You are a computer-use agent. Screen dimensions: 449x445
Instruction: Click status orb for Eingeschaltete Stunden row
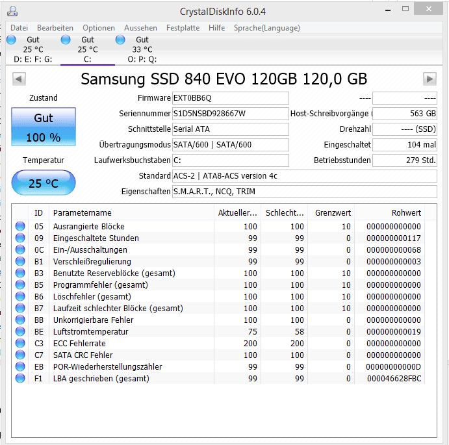20,238
